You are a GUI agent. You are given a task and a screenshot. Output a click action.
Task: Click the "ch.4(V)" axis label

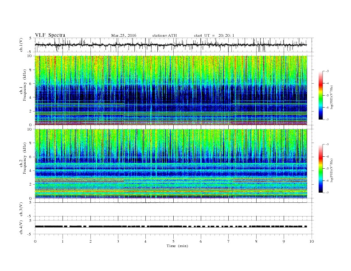click(x=21, y=228)
